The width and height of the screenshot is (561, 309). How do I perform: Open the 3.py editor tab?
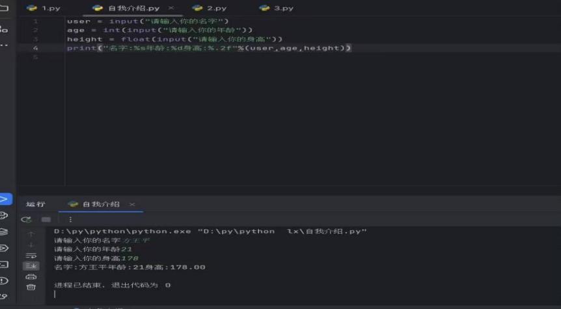coord(276,8)
